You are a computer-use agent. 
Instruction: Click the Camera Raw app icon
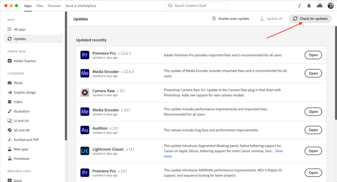85,93
